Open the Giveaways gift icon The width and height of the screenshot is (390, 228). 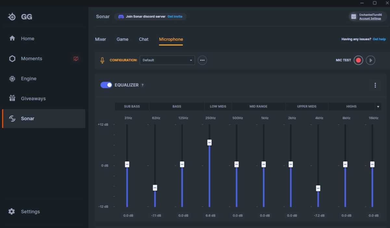click(12, 98)
